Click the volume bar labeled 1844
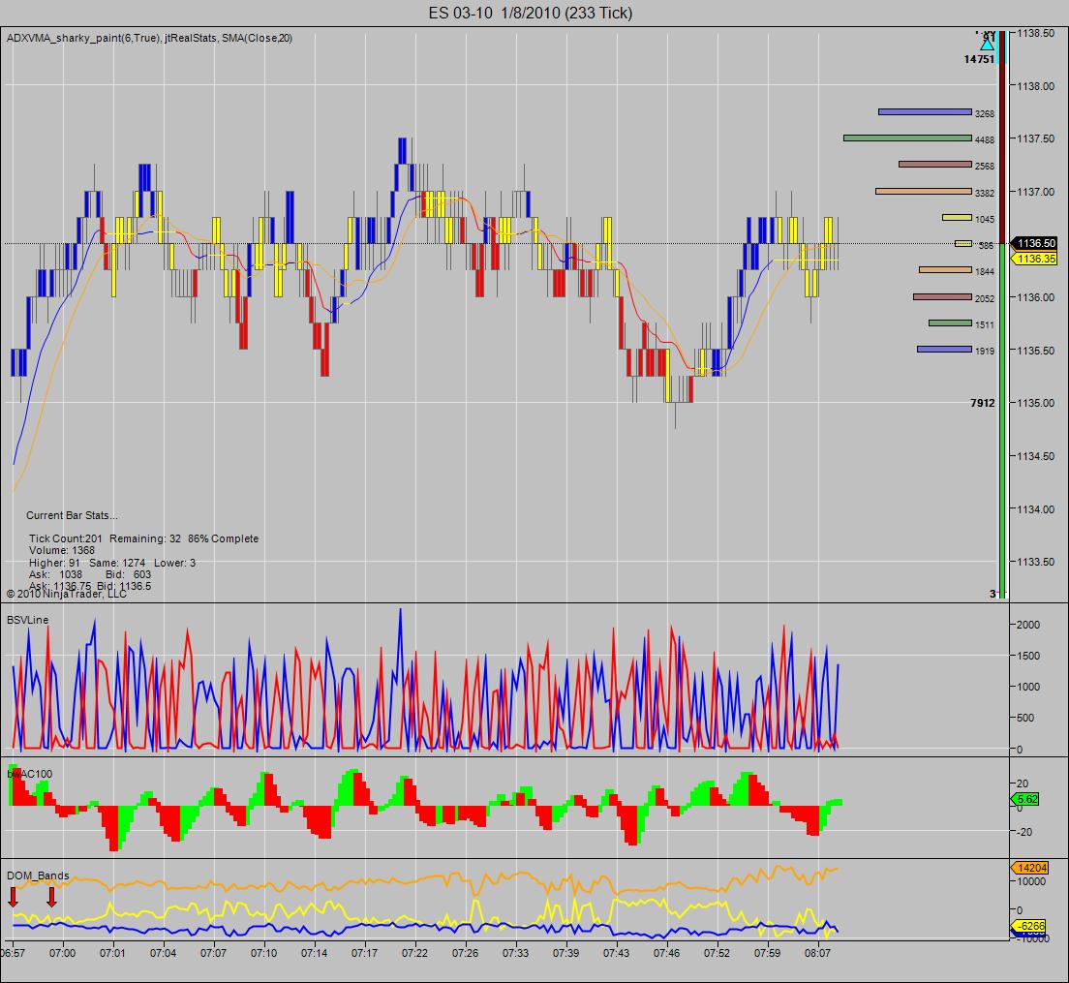This screenshot has width=1069, height=983. 945,270
